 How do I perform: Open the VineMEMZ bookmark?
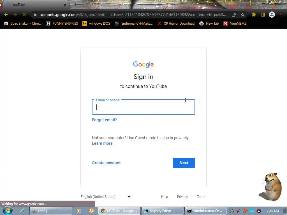(235, 24)
